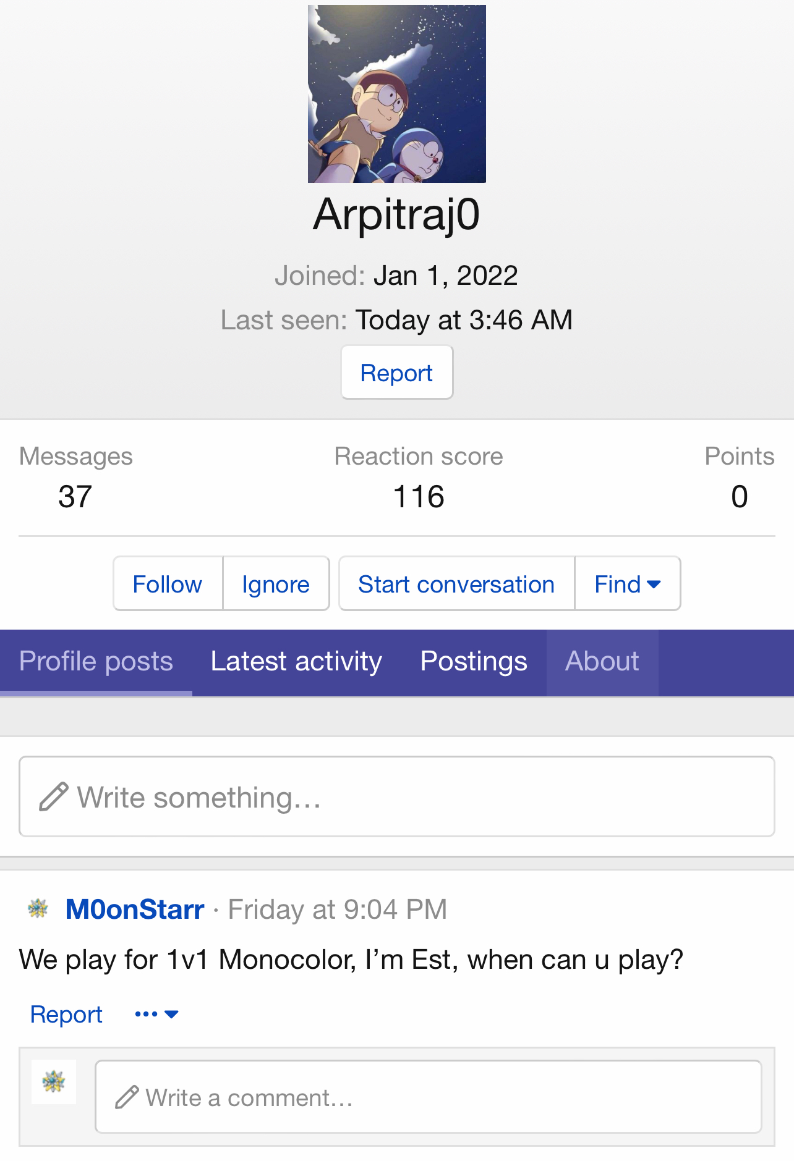
Task: Click the Friday at 9:04 PM timestamp
Action: pos(338,910)
